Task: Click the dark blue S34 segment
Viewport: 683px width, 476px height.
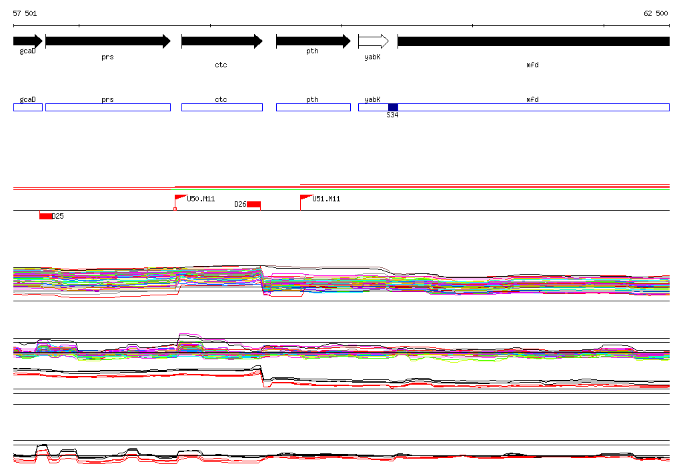Action: (x=393, y=107)
